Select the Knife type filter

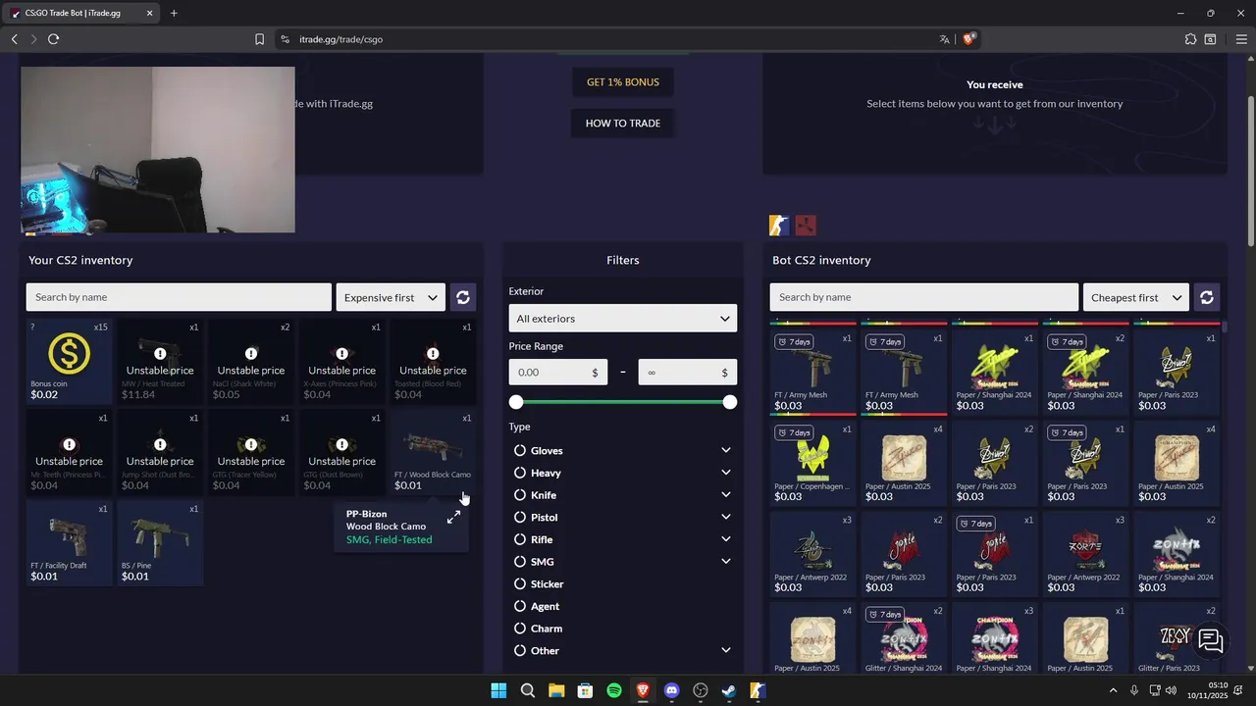535,495
